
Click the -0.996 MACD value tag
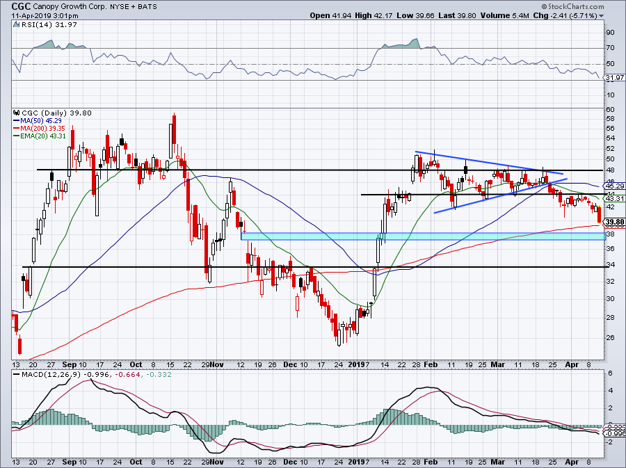615,434
